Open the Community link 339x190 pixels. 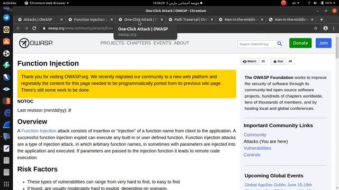[255, 135]
